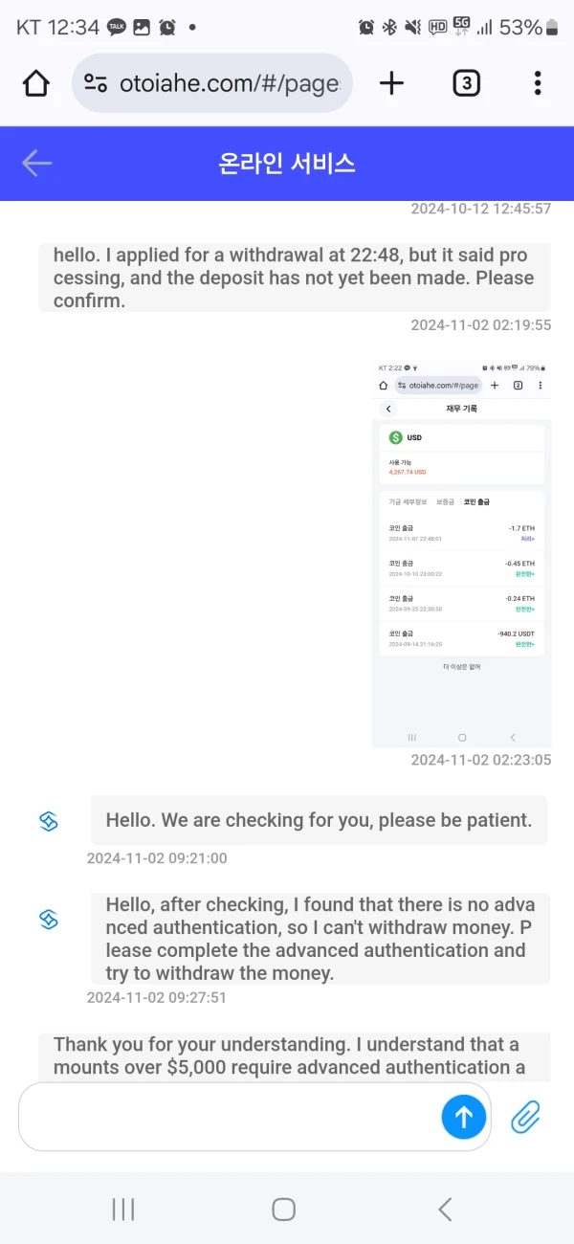
Task: Open a new tab with plus icon
Action: pyautogui.click(x=391, y=84)
